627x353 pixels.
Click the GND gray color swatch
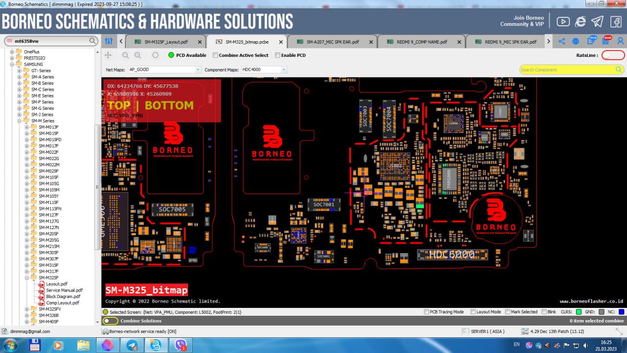coord(601,312)
